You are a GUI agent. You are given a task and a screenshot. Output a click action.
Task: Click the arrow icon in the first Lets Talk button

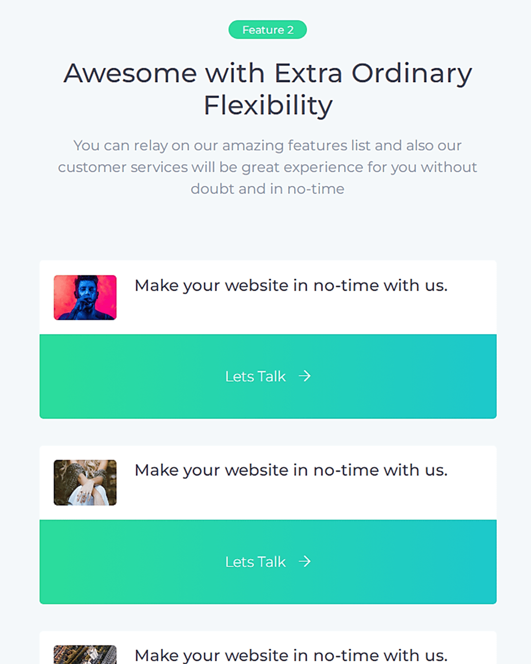click(x=306, y=376)
